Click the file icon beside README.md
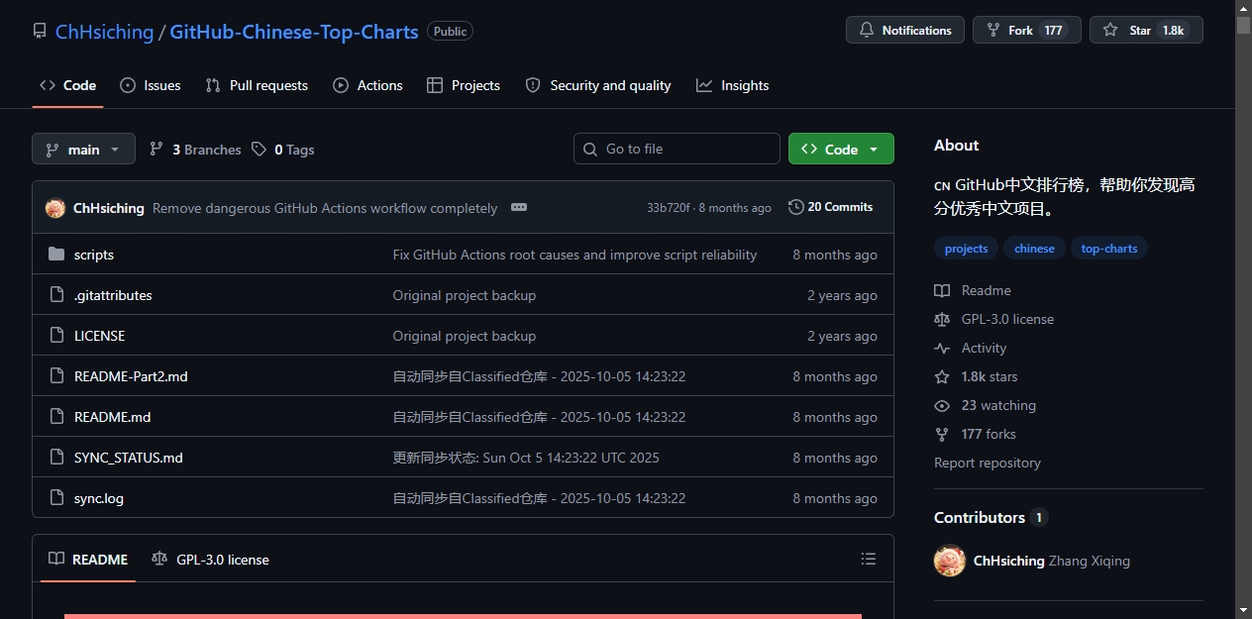The width and height of the screenshot is (1252, 619). point(56,417)
